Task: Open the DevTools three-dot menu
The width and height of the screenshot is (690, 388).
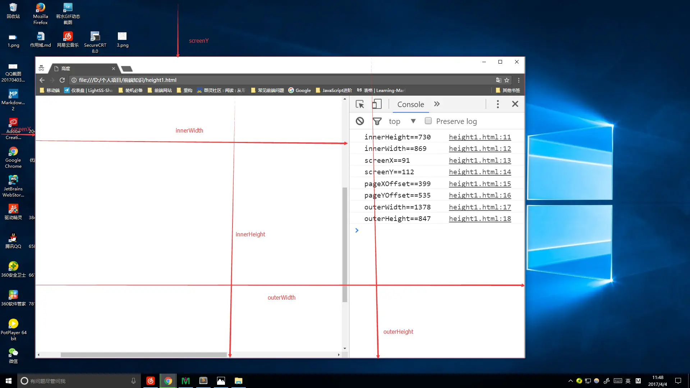Action: click(x=498, y=104)
